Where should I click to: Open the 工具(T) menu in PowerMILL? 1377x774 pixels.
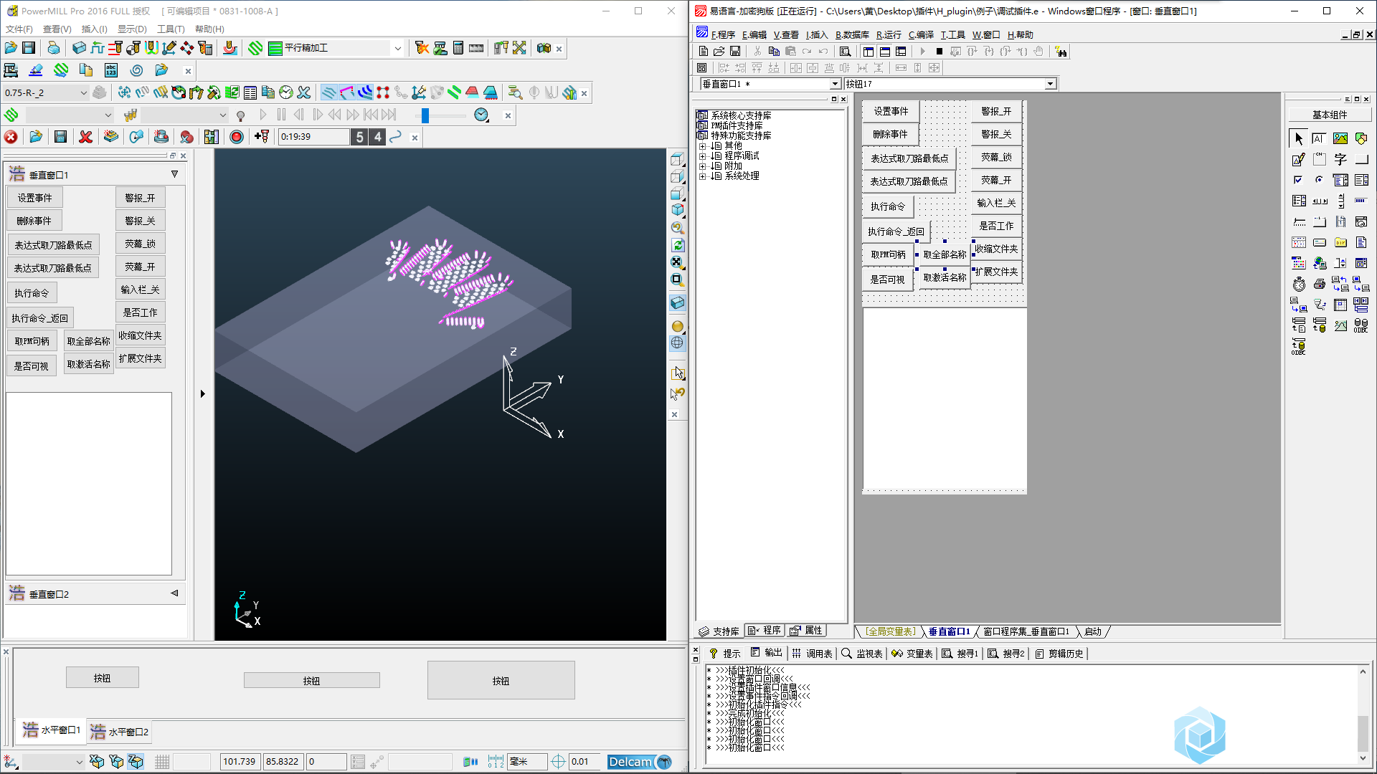point(171,29)
